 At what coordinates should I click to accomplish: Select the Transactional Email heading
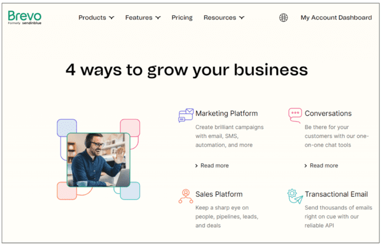tap(336, 194)
